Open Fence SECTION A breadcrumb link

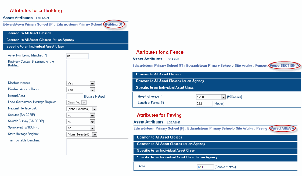[x=284, y=66]
